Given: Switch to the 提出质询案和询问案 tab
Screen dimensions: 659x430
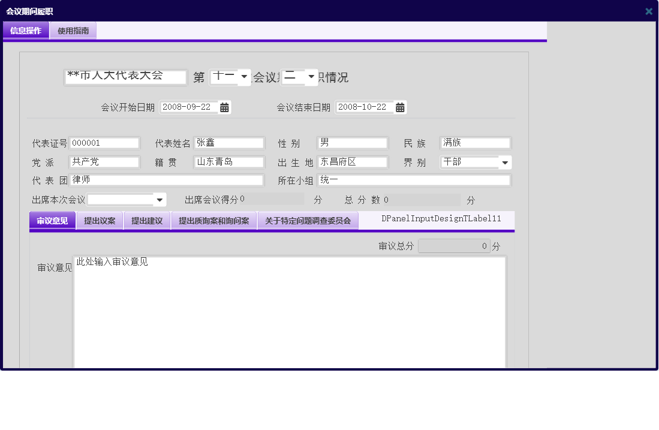Looking at the screenshot, I should tap(214, 220).
